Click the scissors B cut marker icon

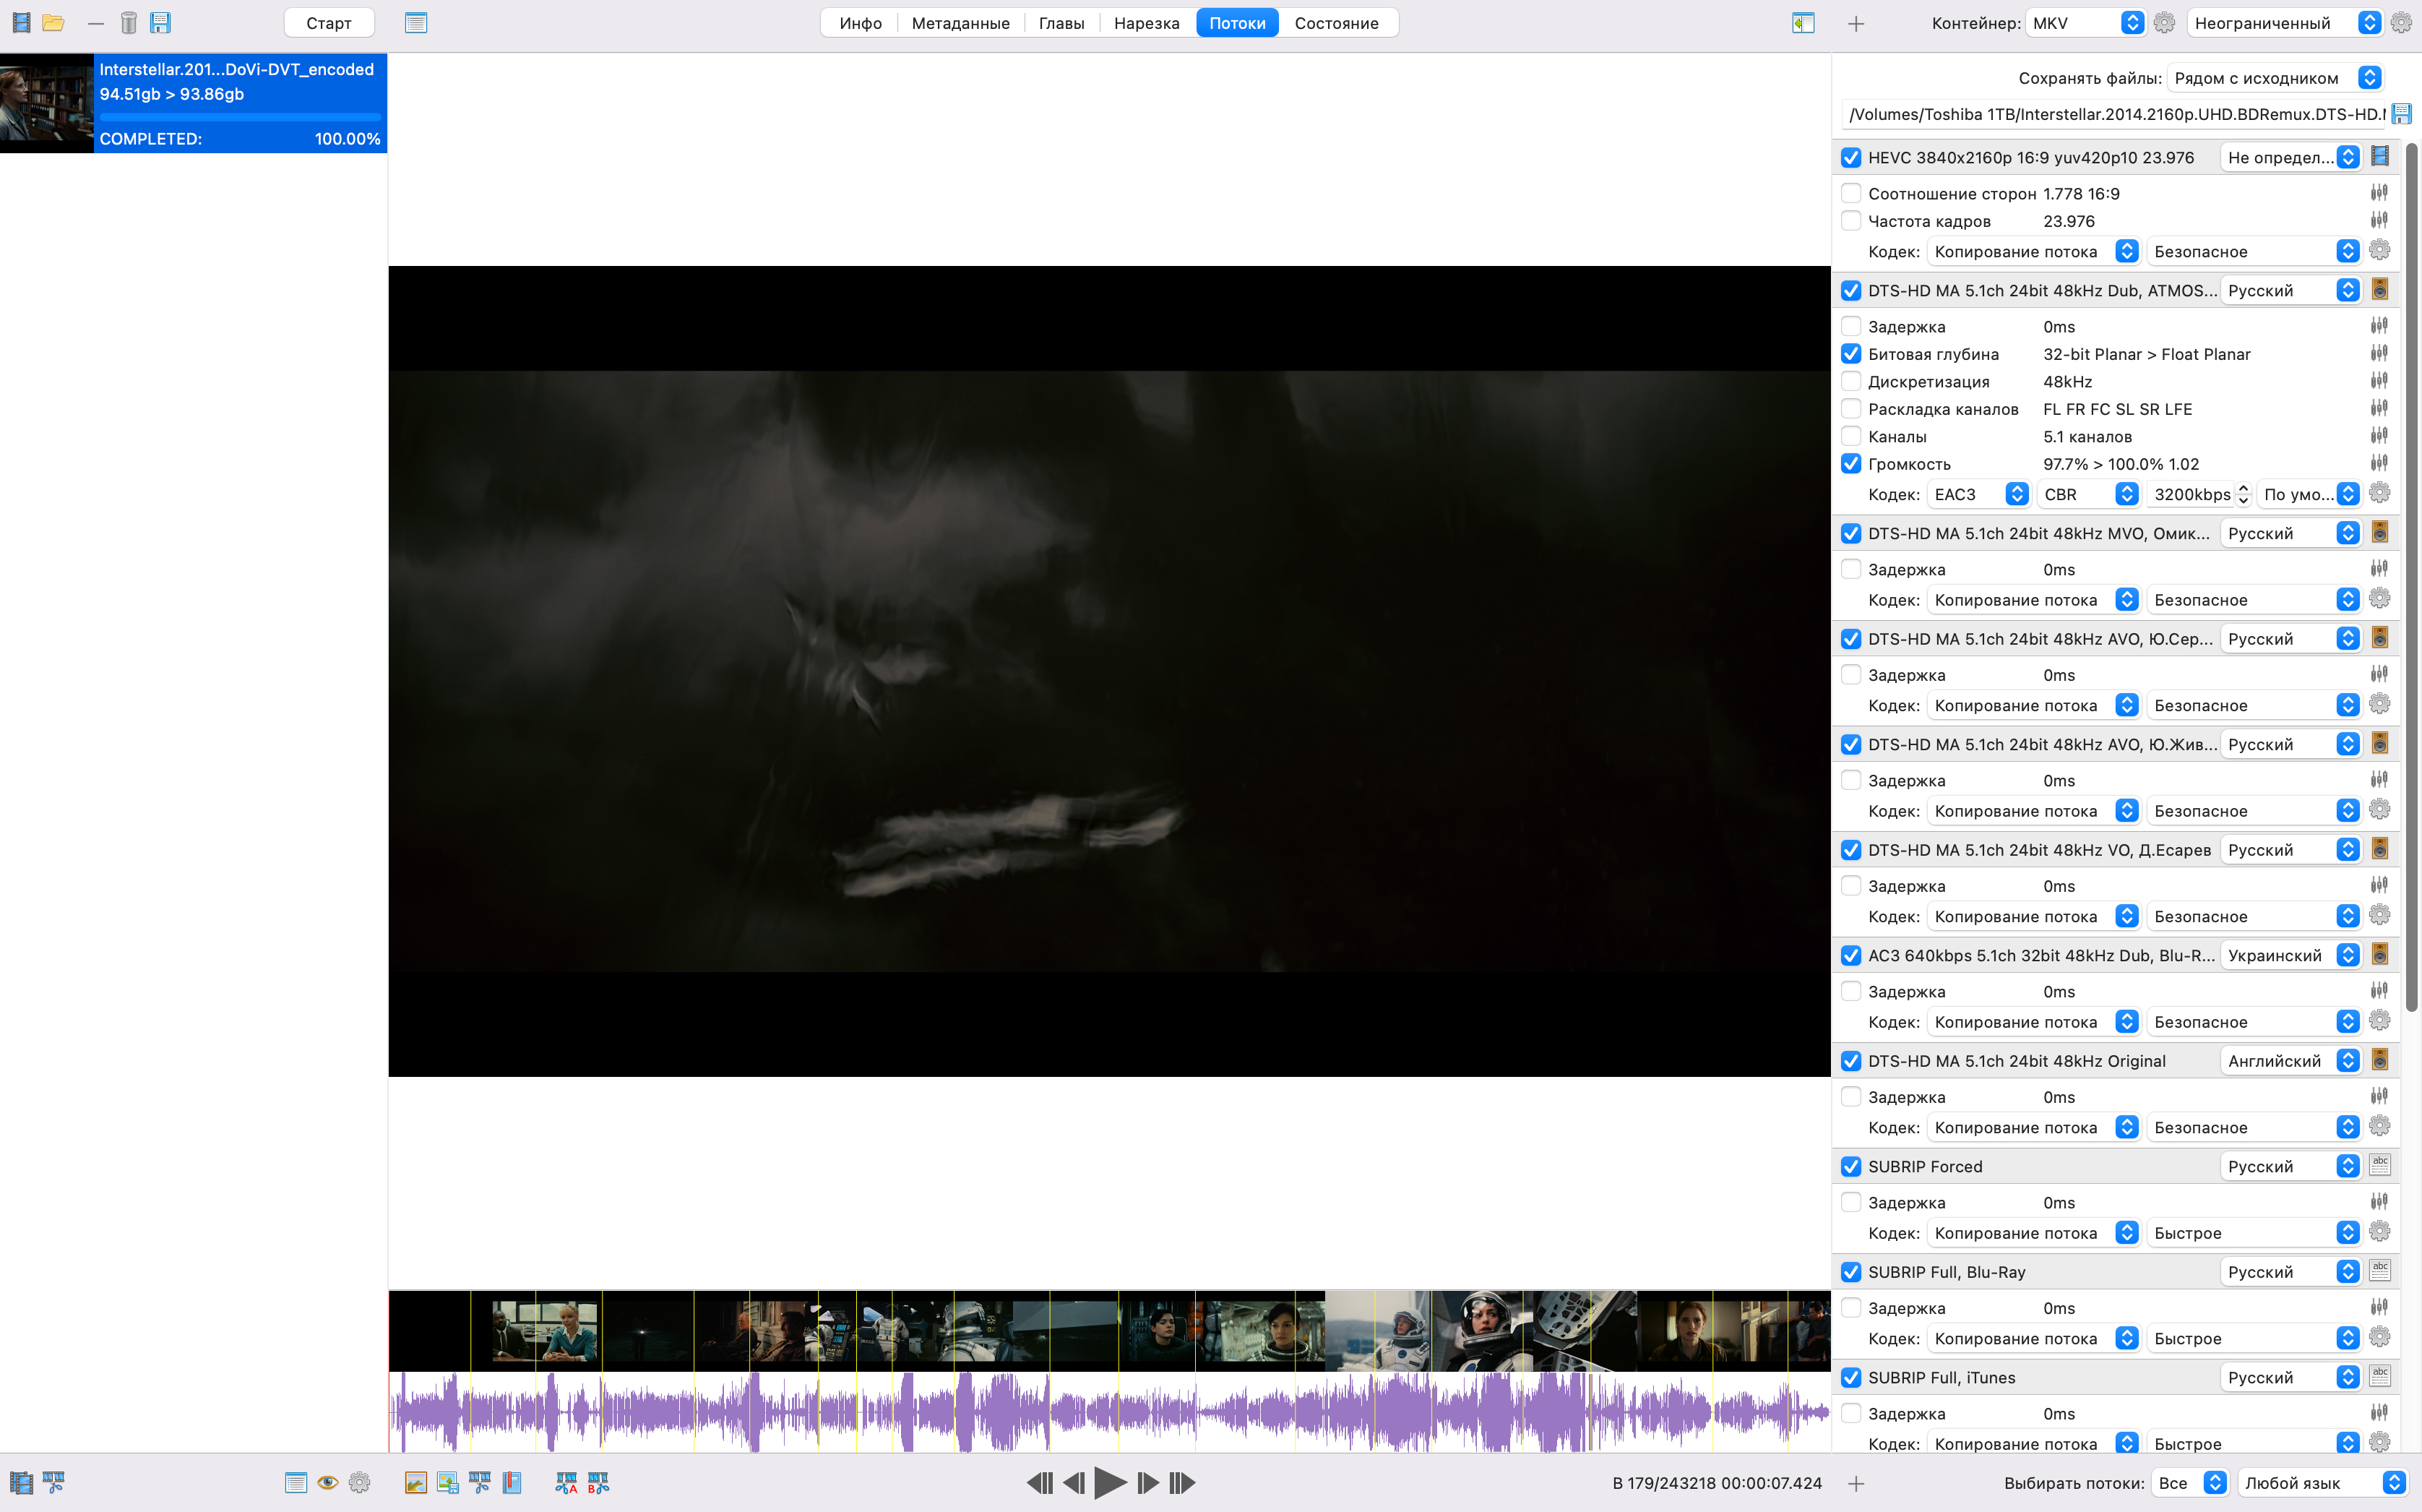click(598, 1483)
